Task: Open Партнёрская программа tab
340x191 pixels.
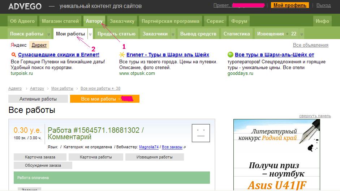Action: 171,21
